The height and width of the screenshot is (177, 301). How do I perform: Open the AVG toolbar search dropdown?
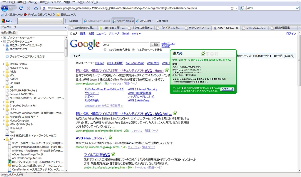pyautogui.click(x=61, y=21)
